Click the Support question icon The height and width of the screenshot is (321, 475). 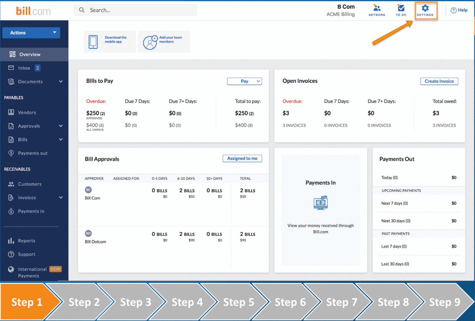[11, 254]
